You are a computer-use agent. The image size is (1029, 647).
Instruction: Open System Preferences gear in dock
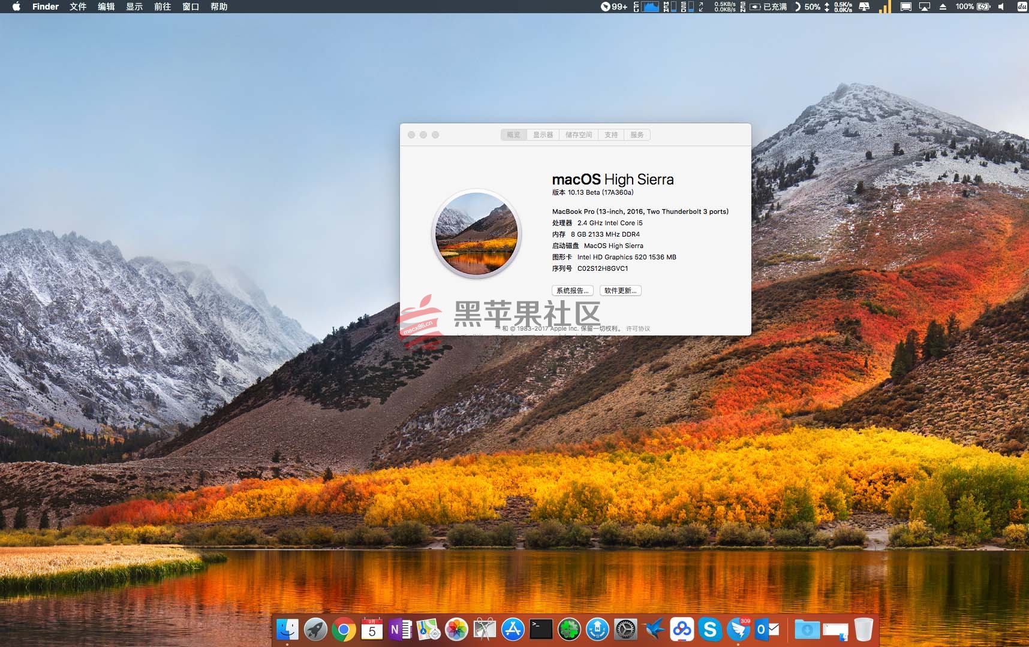pyautogui.click(x=625, y=629)
